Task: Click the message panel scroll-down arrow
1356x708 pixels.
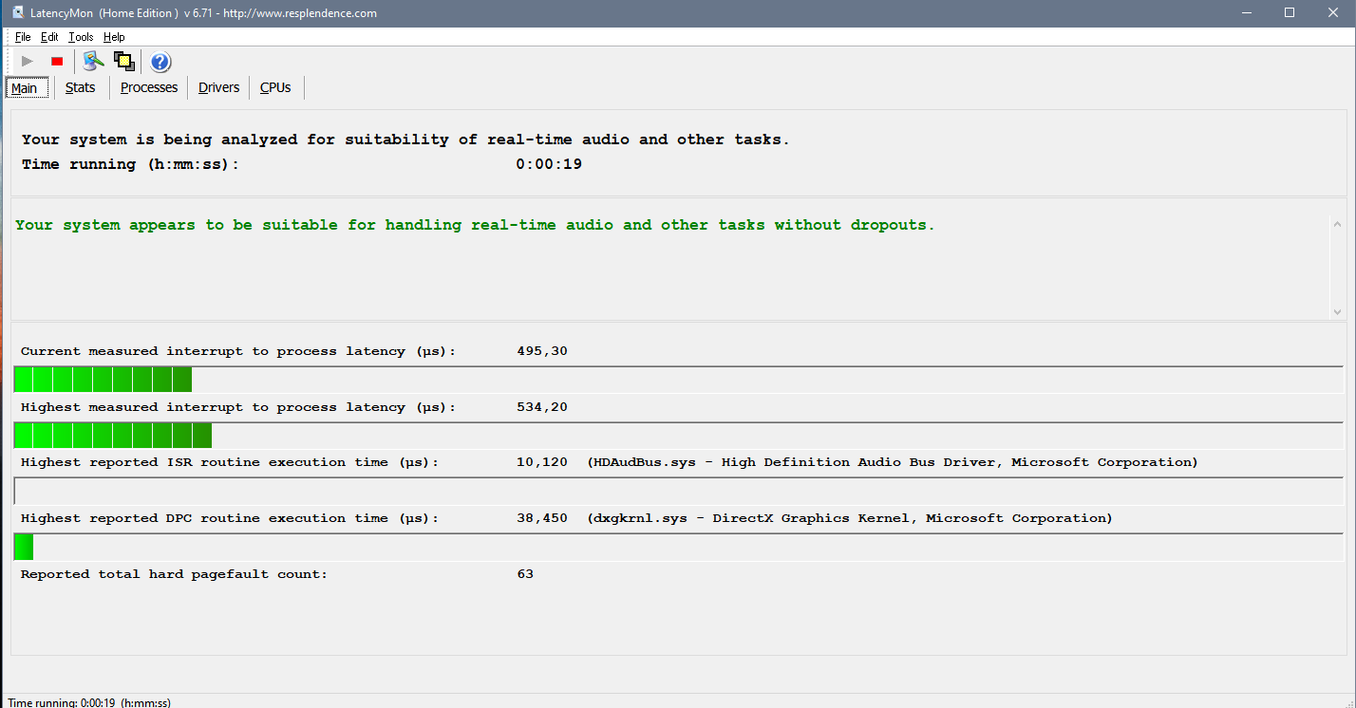Action: pos(1337,311)
